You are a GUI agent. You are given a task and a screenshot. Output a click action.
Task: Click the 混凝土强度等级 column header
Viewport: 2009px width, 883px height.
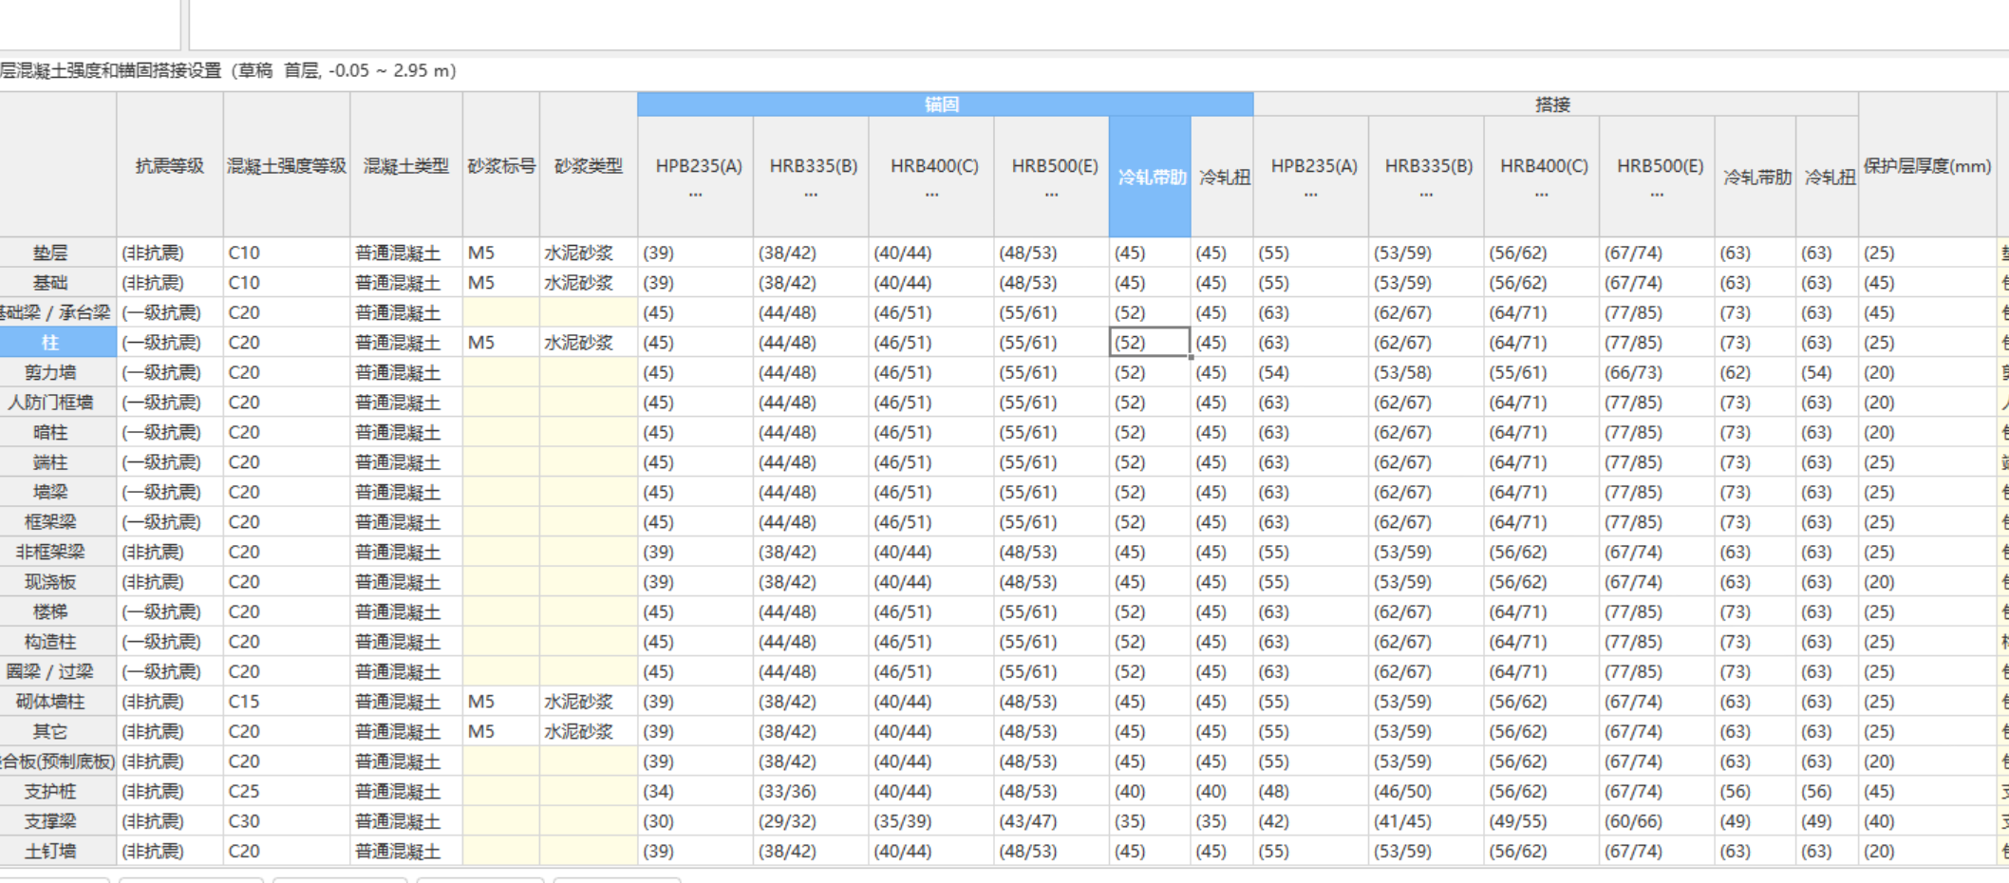tap(287, 165)
